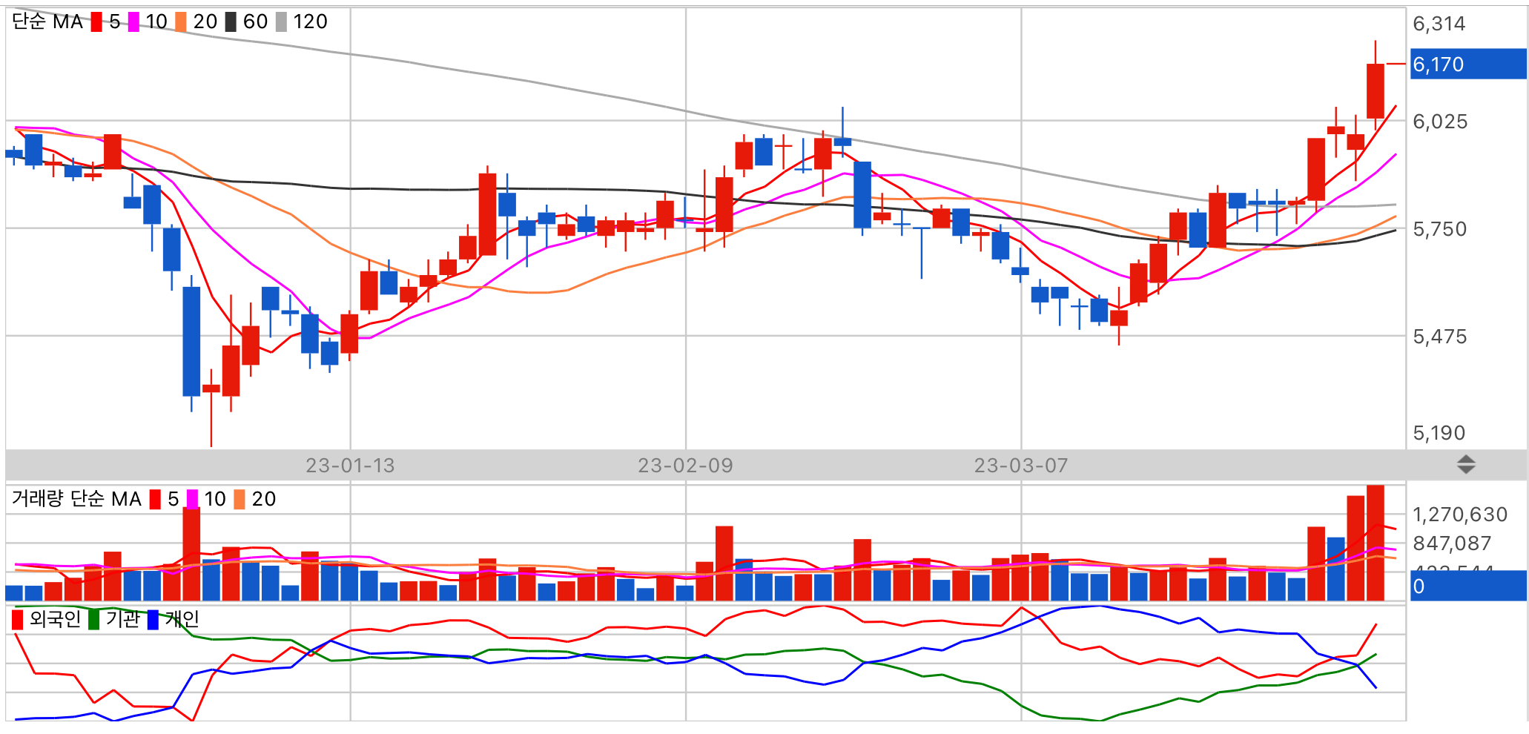Click the 23-01-13 date label
The width and height of the screenshot is (1529, 734).
[350, 466]
